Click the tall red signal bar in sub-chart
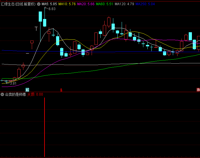Screen dimensions: 200x158 45,127
